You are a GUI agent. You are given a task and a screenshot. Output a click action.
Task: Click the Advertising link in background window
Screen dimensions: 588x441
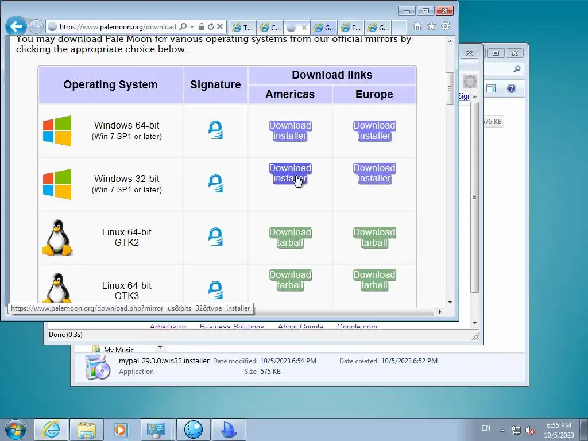[x=168, y=326]
